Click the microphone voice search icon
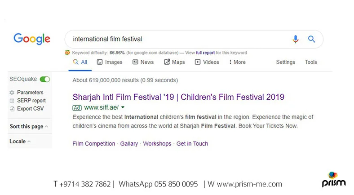This screenshot has height=195, width=354. (295, 39)
